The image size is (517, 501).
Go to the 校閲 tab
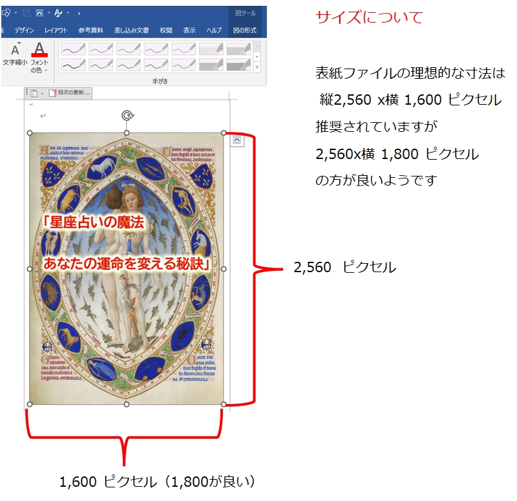point(166,30)
